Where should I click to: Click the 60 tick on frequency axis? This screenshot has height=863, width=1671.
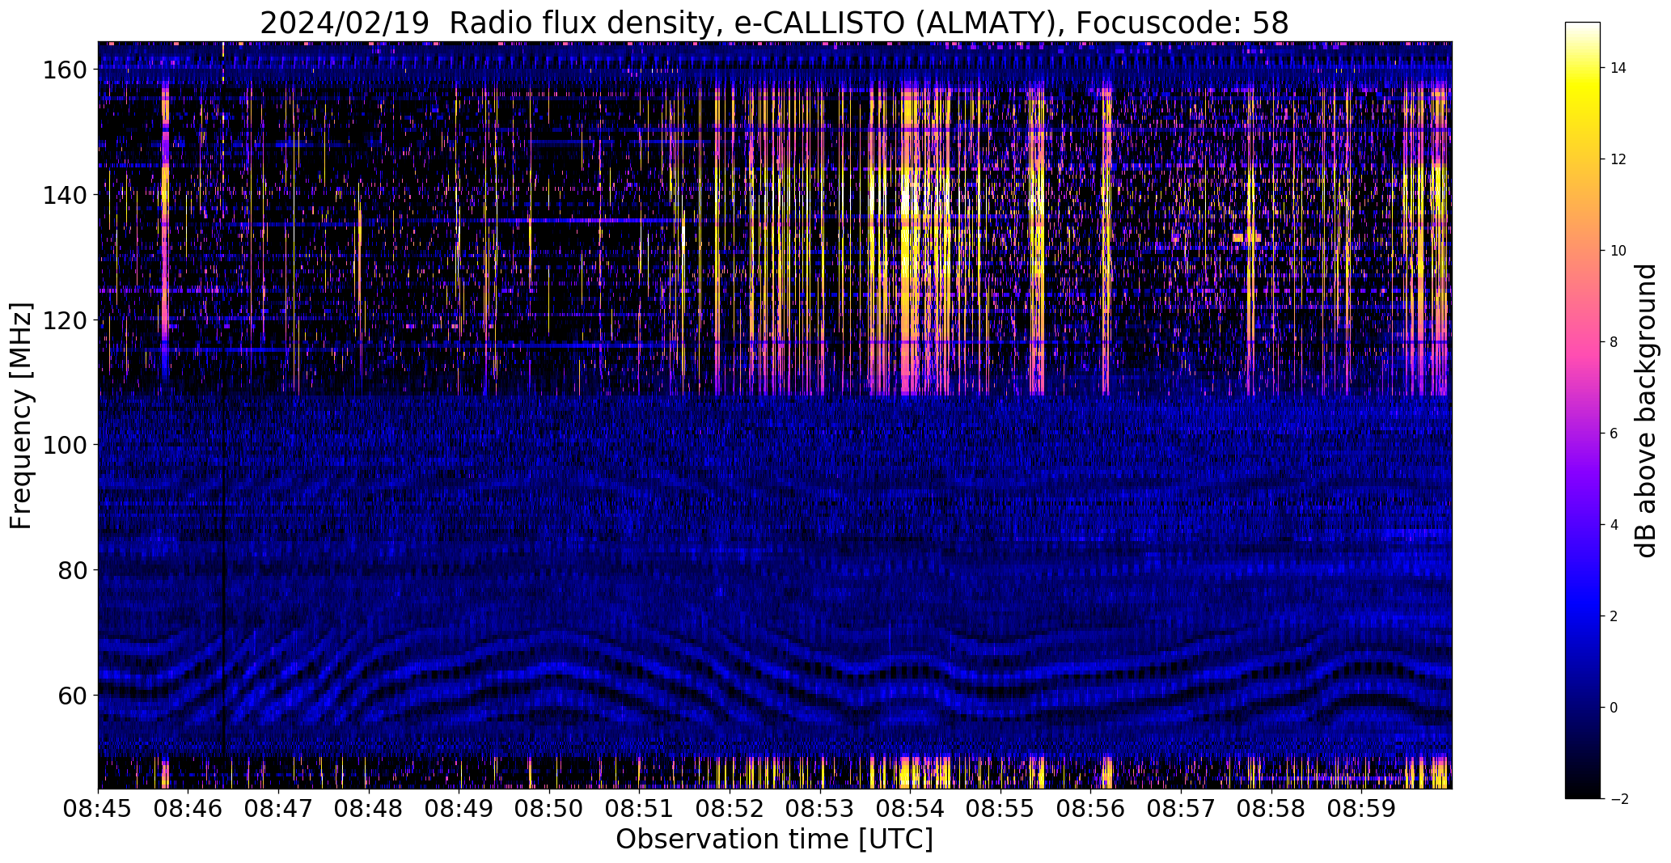(x=72, y=695)
